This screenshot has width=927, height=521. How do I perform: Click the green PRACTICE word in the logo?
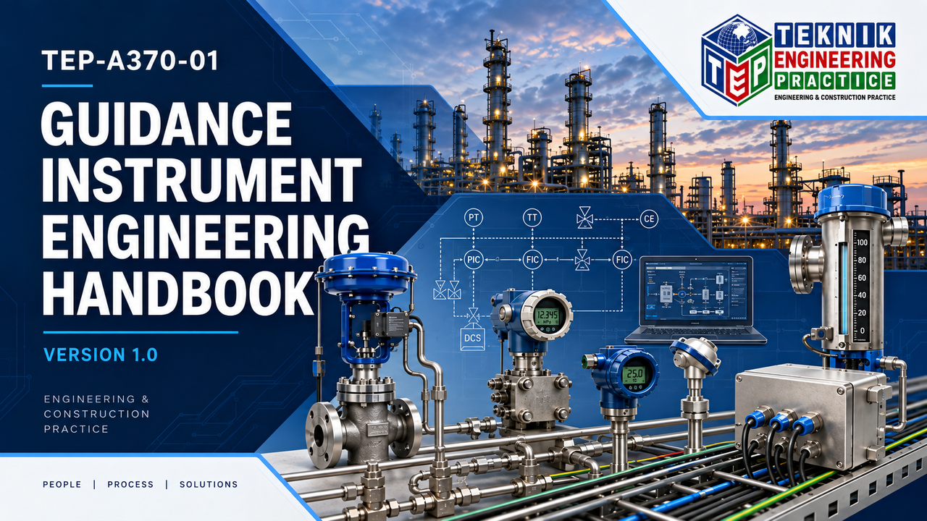834,80
